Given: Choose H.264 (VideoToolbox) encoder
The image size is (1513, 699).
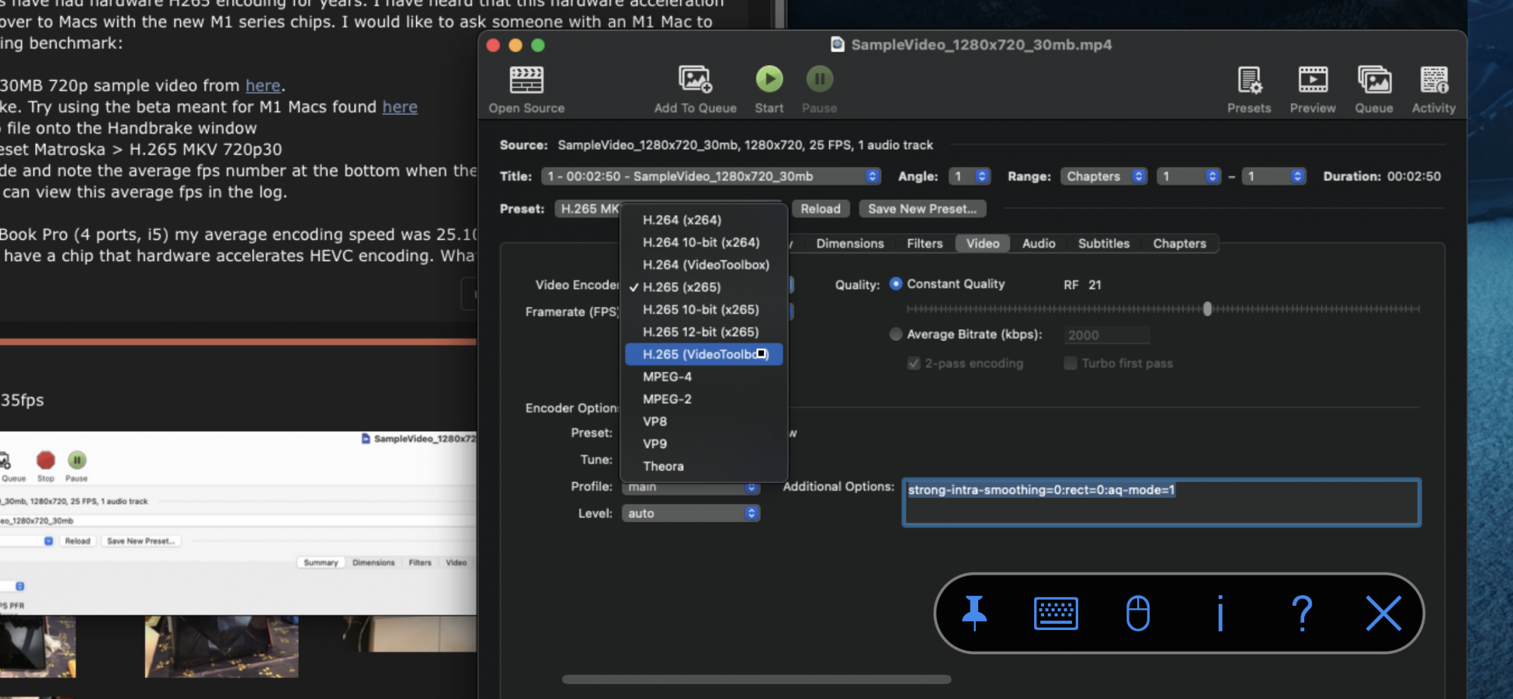Looking at the screenshot, I should pyautogui.click(x=704, y=265).
